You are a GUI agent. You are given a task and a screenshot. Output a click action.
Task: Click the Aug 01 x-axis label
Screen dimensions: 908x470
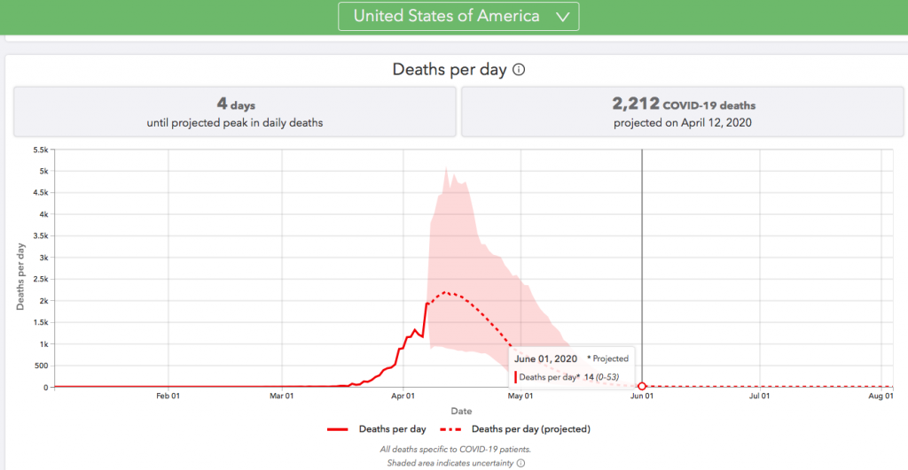click(x=881, y=397)
